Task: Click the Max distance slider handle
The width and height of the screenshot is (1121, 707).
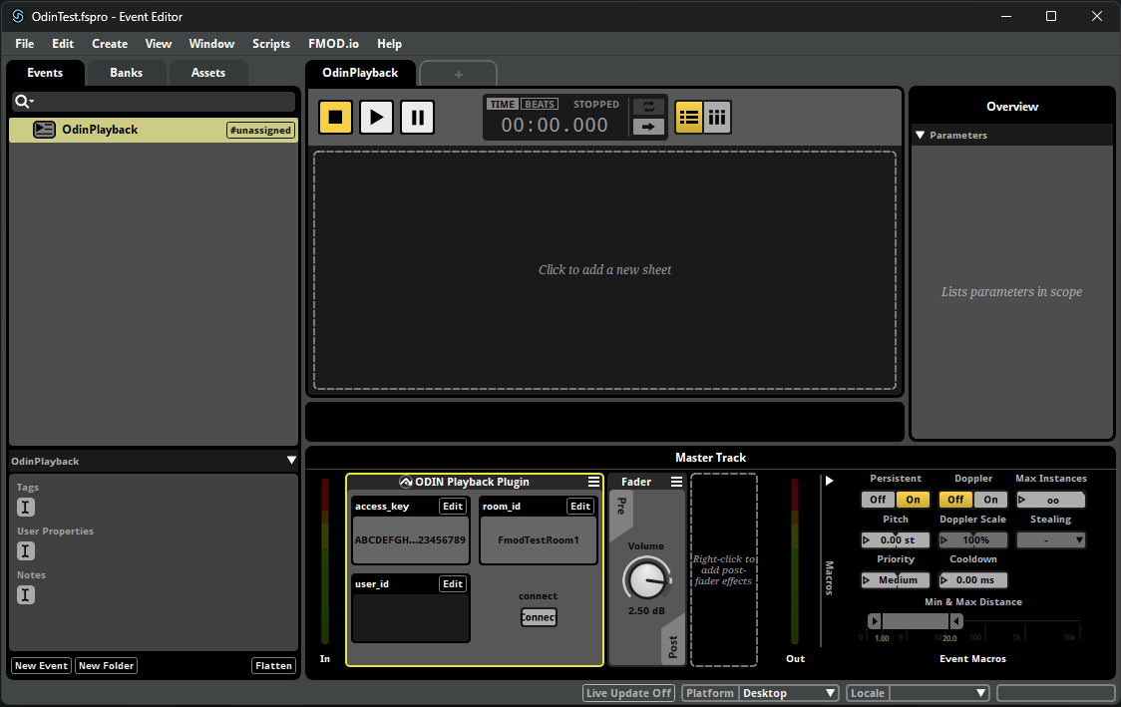Action: pyautogui.click(x=956, y=621)
